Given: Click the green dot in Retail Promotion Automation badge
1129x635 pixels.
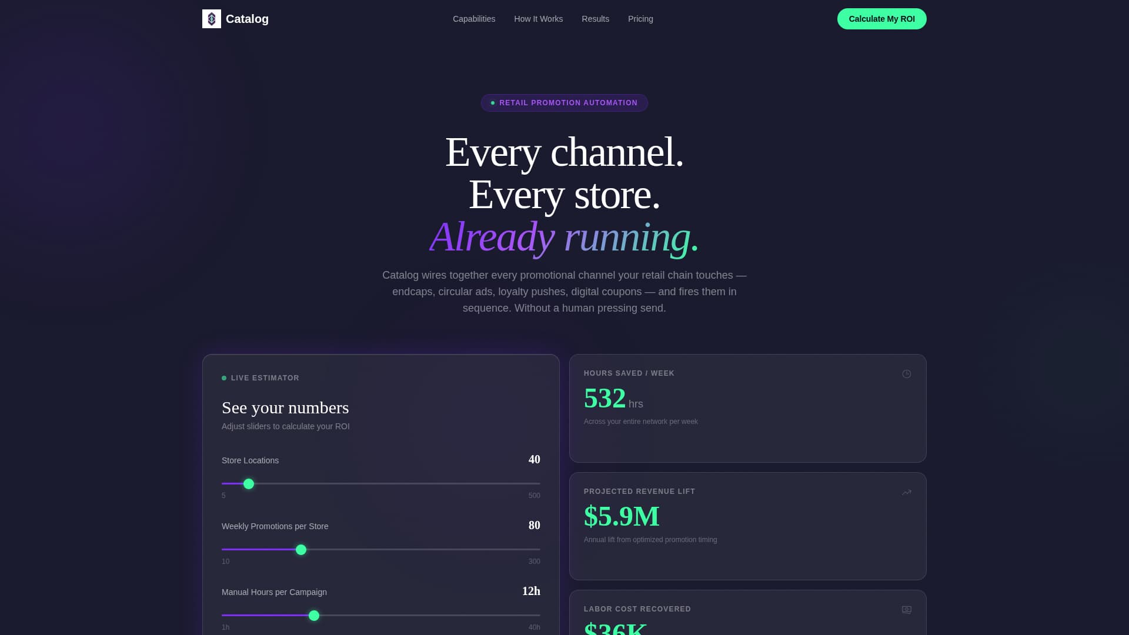Looking at the screenshot, I should 493,102.
